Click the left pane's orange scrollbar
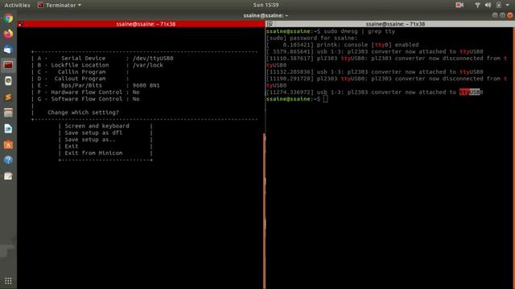Screen dimensions: 515x289 coord(265,211)
